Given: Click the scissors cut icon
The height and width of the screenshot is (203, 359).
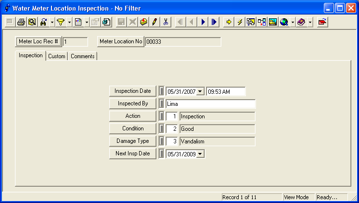Looking at the screenshot, I should (166, 22).
